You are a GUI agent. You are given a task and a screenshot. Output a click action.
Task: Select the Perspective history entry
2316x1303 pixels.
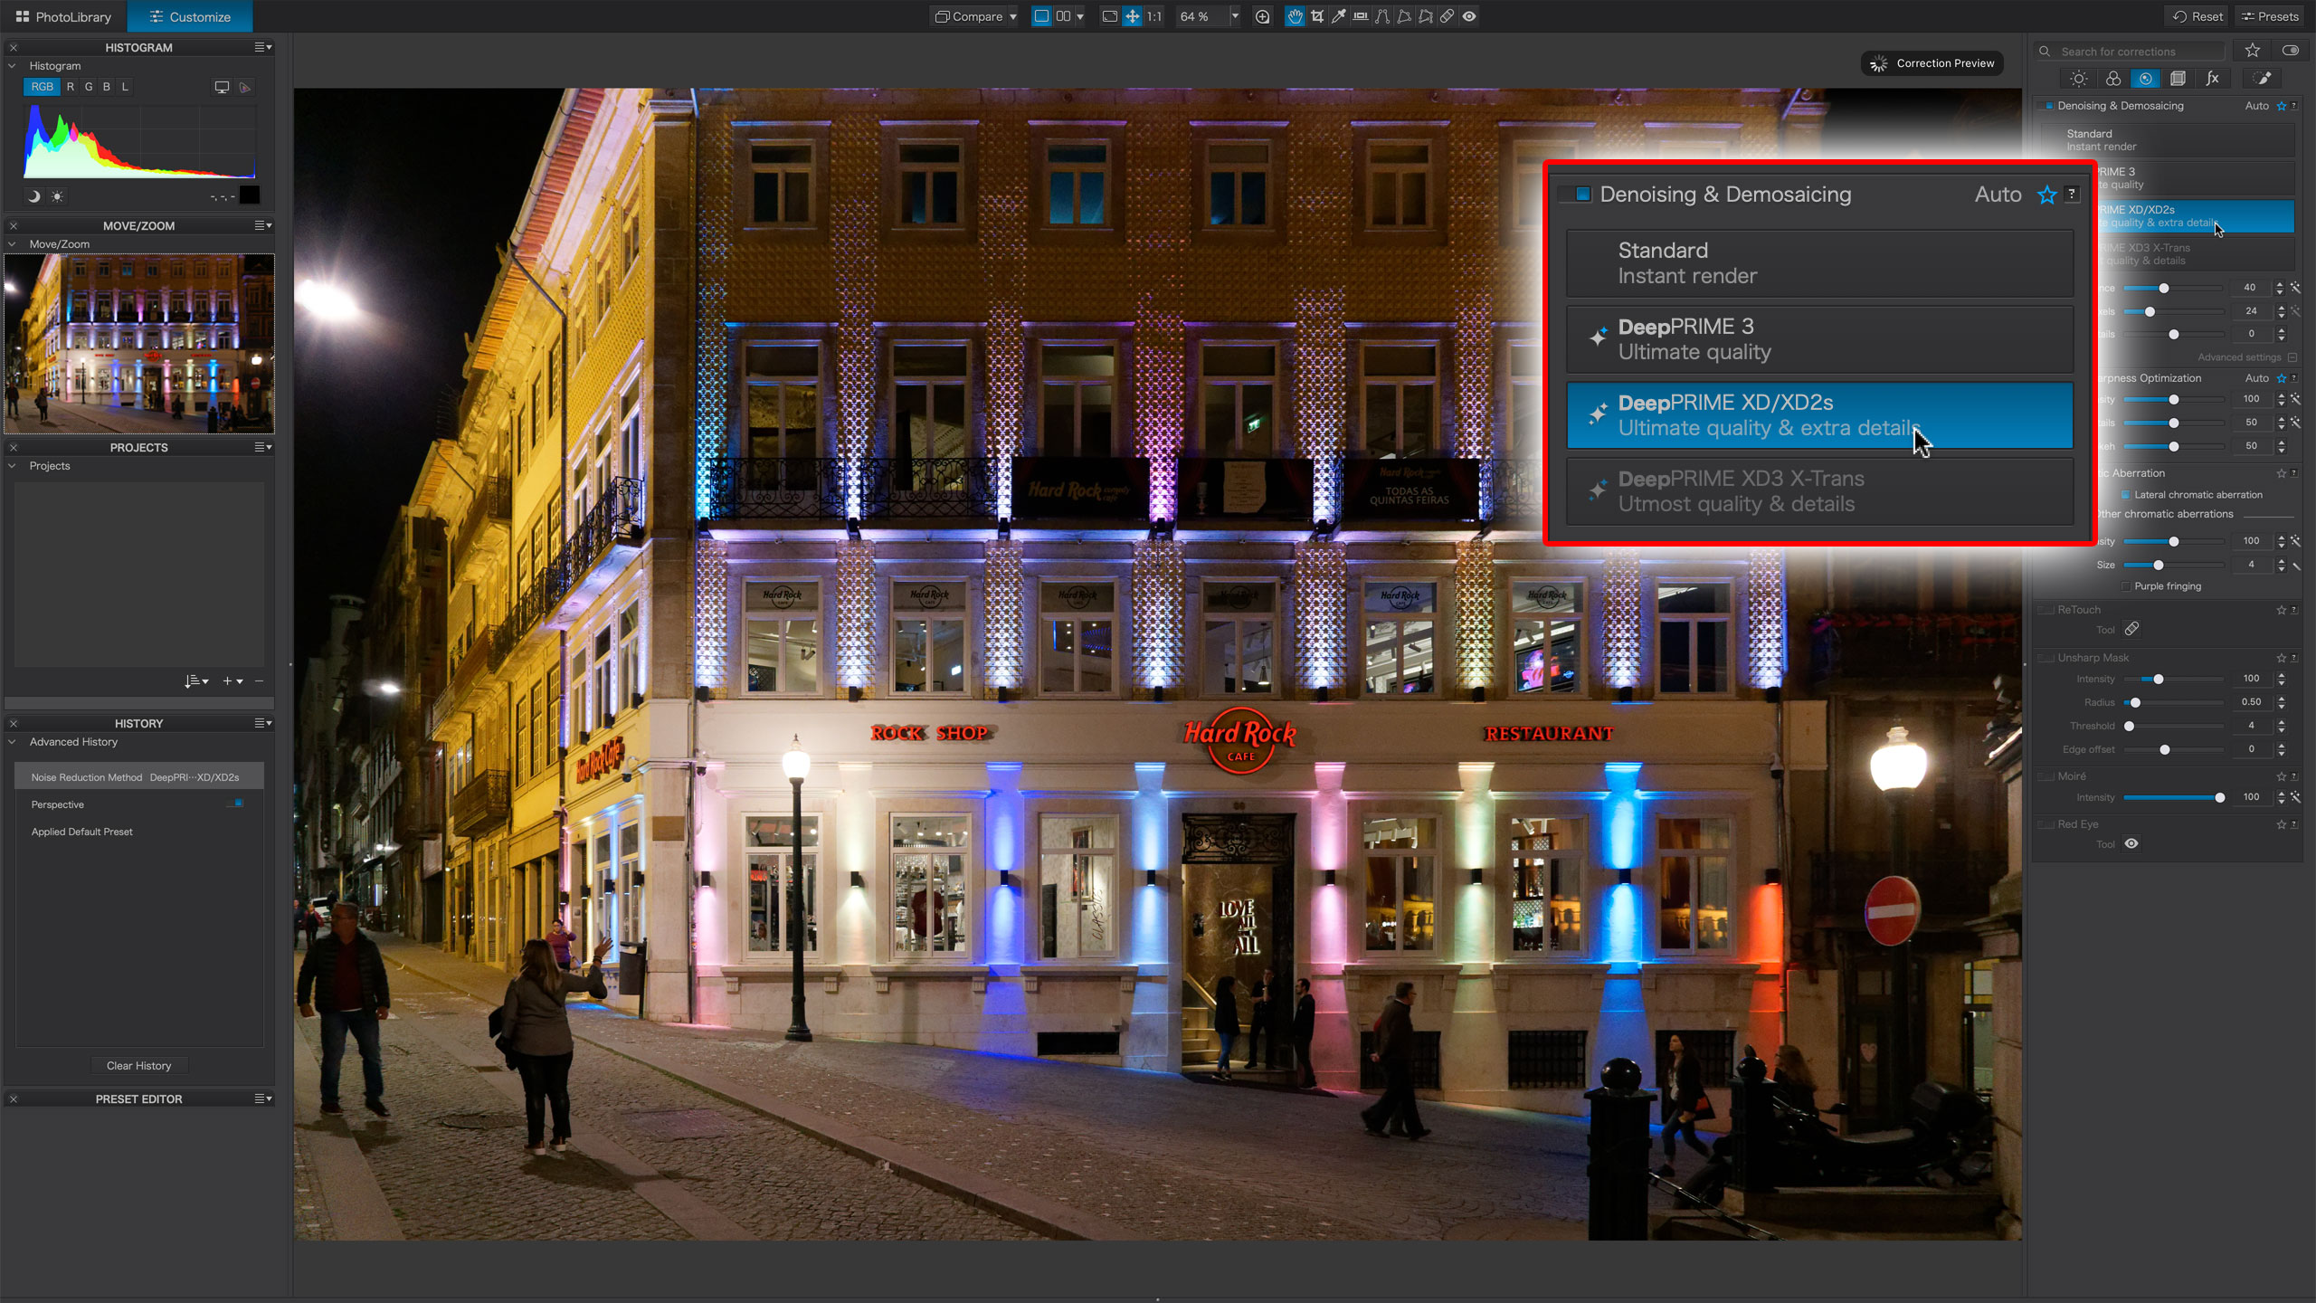pos(58,804)
